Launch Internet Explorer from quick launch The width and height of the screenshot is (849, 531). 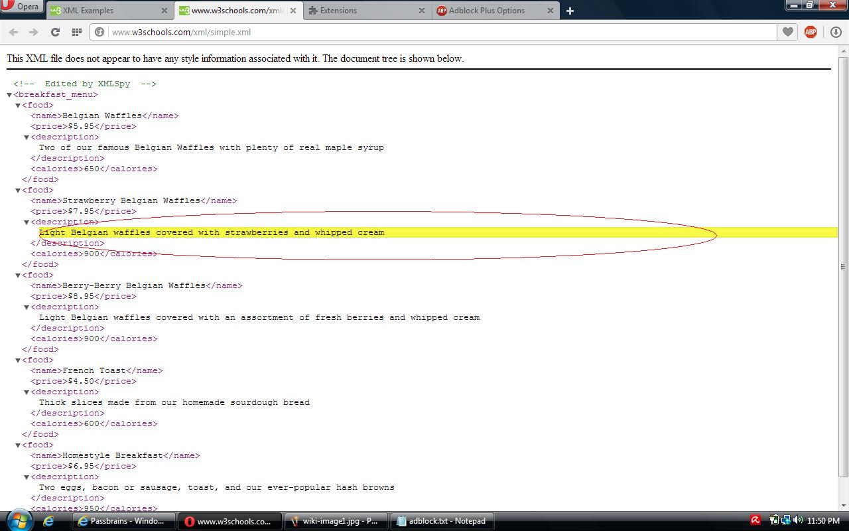tap(48, 521)
